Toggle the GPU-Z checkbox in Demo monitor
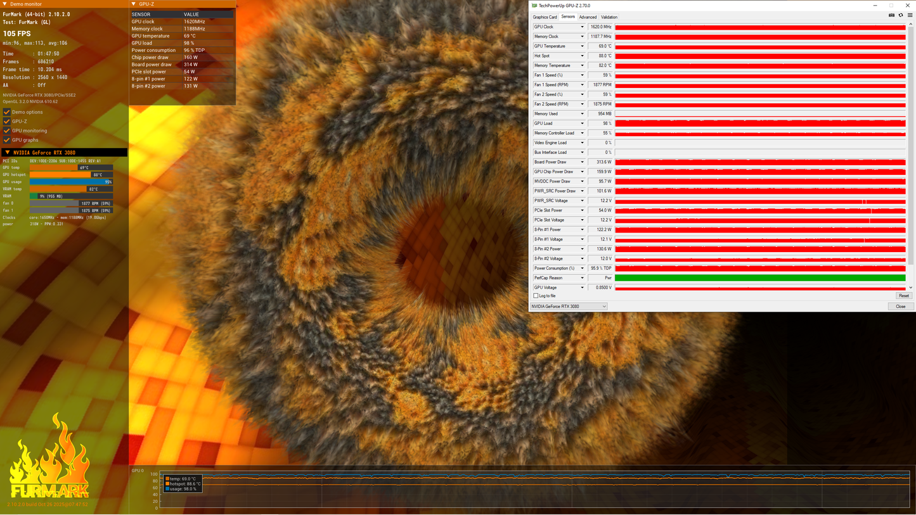Screen dimensions: 916x515 point(7,121)
